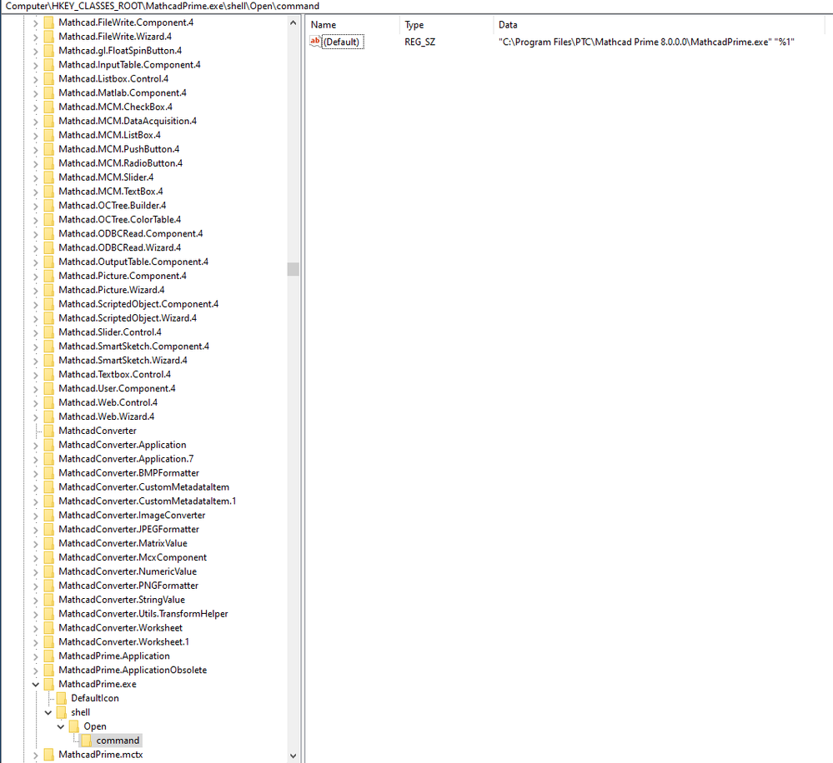The width and height of the screenshot is (833, 763).
Task: Expand the Mathcad.Slider.Control.4 key
Action: (36, 332)
